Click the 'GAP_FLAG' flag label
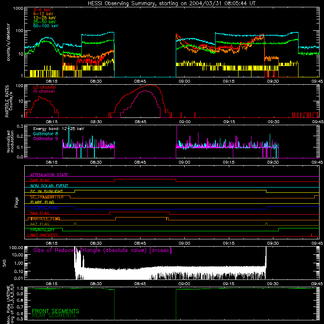This screenshot has height=324, width=324. 40,180
